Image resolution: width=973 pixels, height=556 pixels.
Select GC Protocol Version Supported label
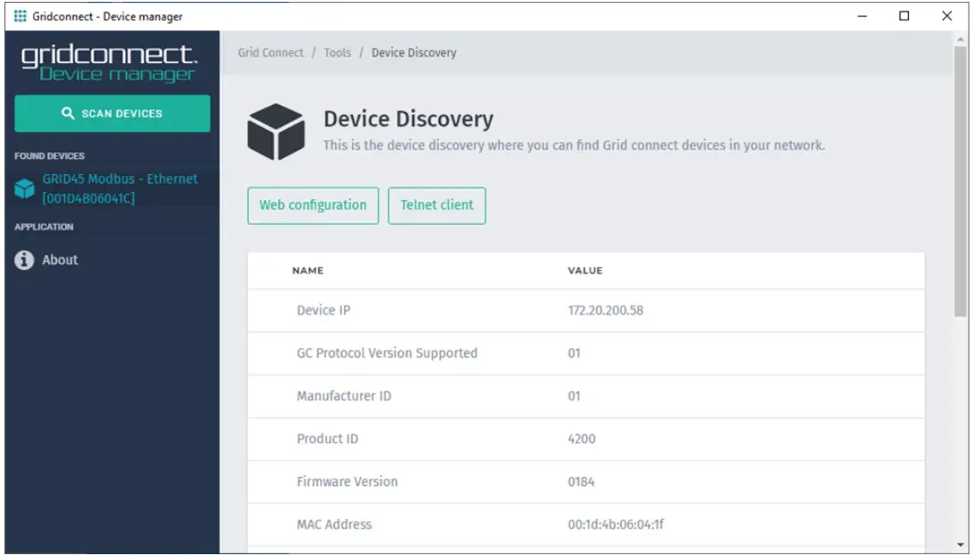(387, 353)
